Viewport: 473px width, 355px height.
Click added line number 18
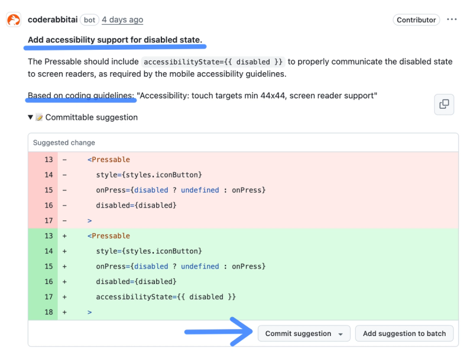pyautogui.click(x=48, y=312)
